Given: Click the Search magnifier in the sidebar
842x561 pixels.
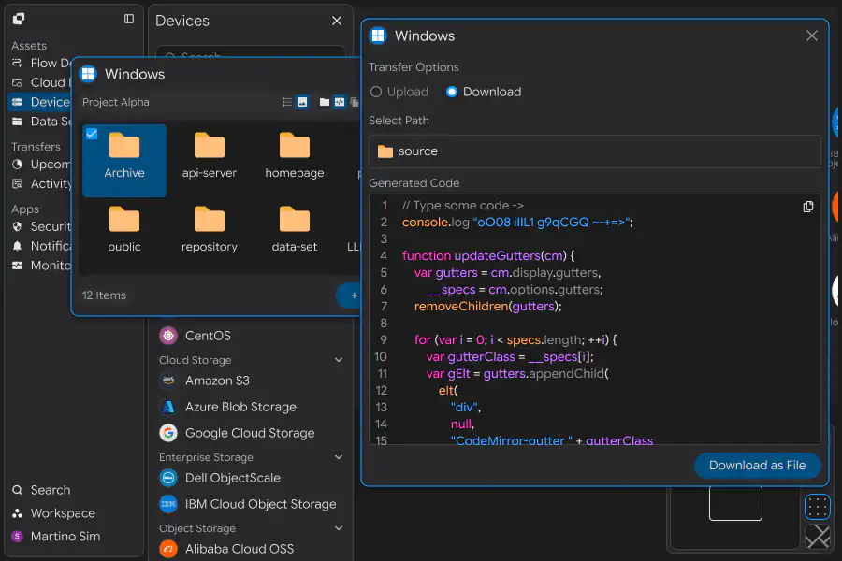Looking at the screenshot, I should pyautogui.click(x=17, y=490).
